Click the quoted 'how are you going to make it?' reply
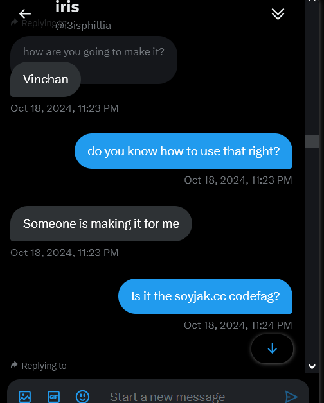This screenshot has width=324, height=403. (x=94, y=52)
